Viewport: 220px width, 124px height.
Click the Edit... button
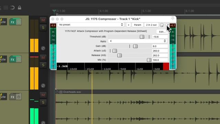tap(162, 32)
